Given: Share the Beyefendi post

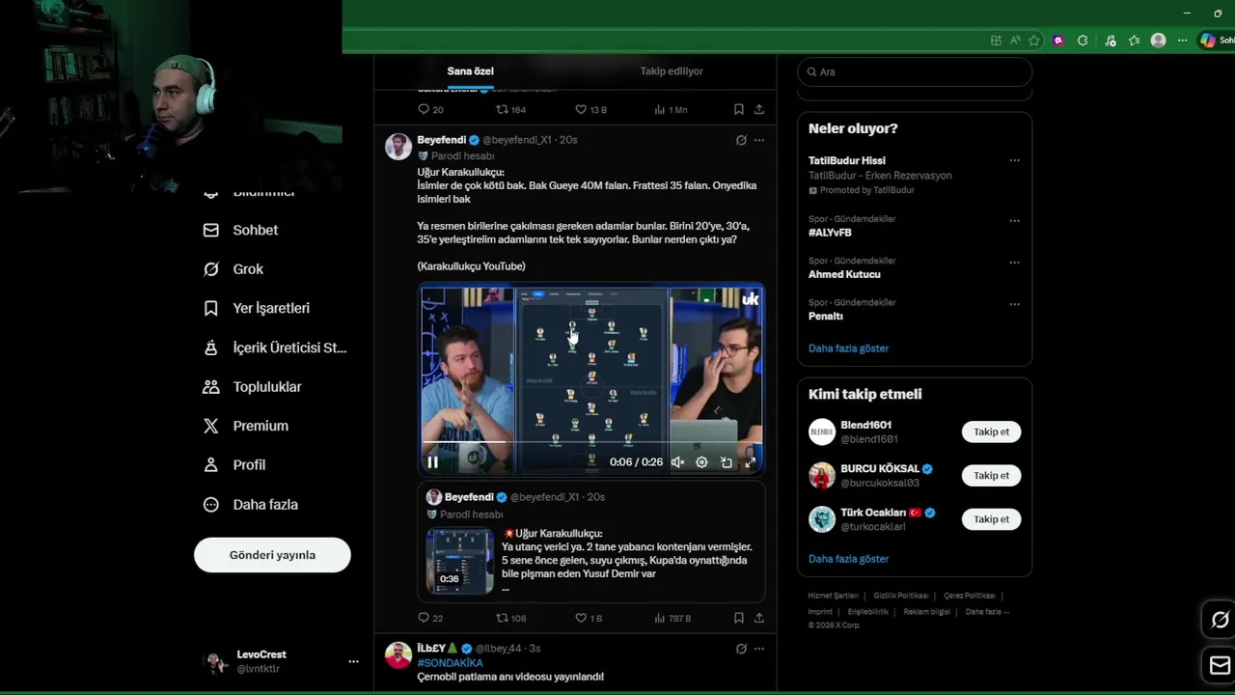Looking at the screenshot, I should tap(758, 618).
